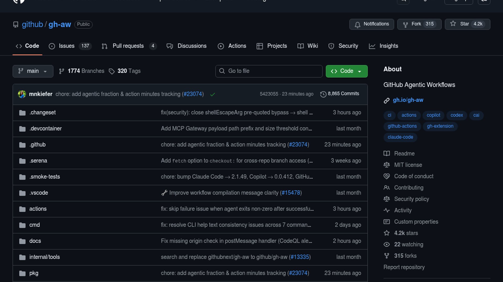503x282 pixels.
Task: View the 22 watching users
Action: coord(408,244)
